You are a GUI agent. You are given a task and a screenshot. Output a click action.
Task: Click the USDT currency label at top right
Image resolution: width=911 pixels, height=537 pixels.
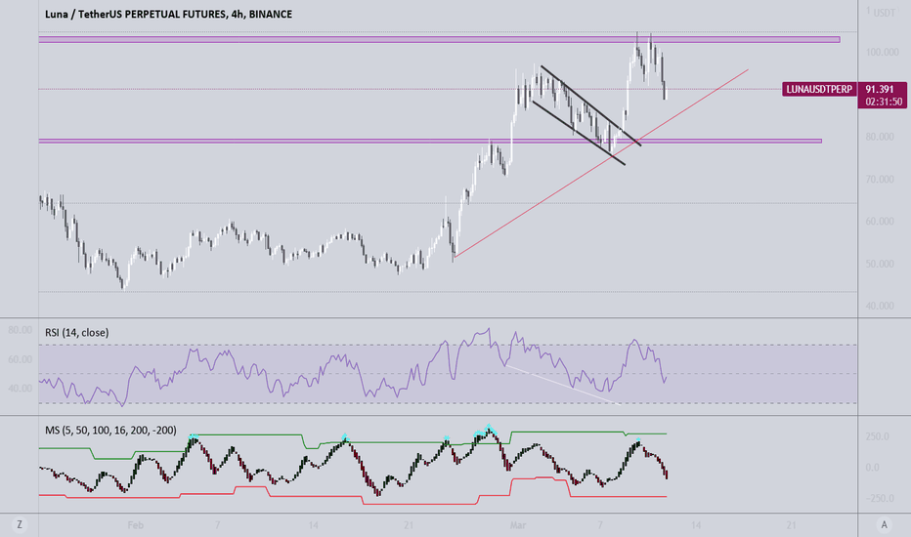click(x=885, y=13)
